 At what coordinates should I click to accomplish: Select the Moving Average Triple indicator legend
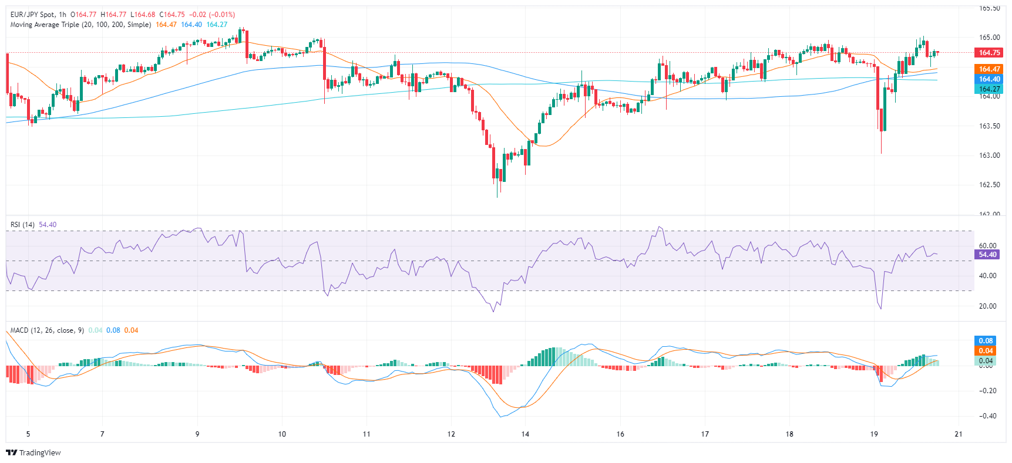click(x=80, y=25)
